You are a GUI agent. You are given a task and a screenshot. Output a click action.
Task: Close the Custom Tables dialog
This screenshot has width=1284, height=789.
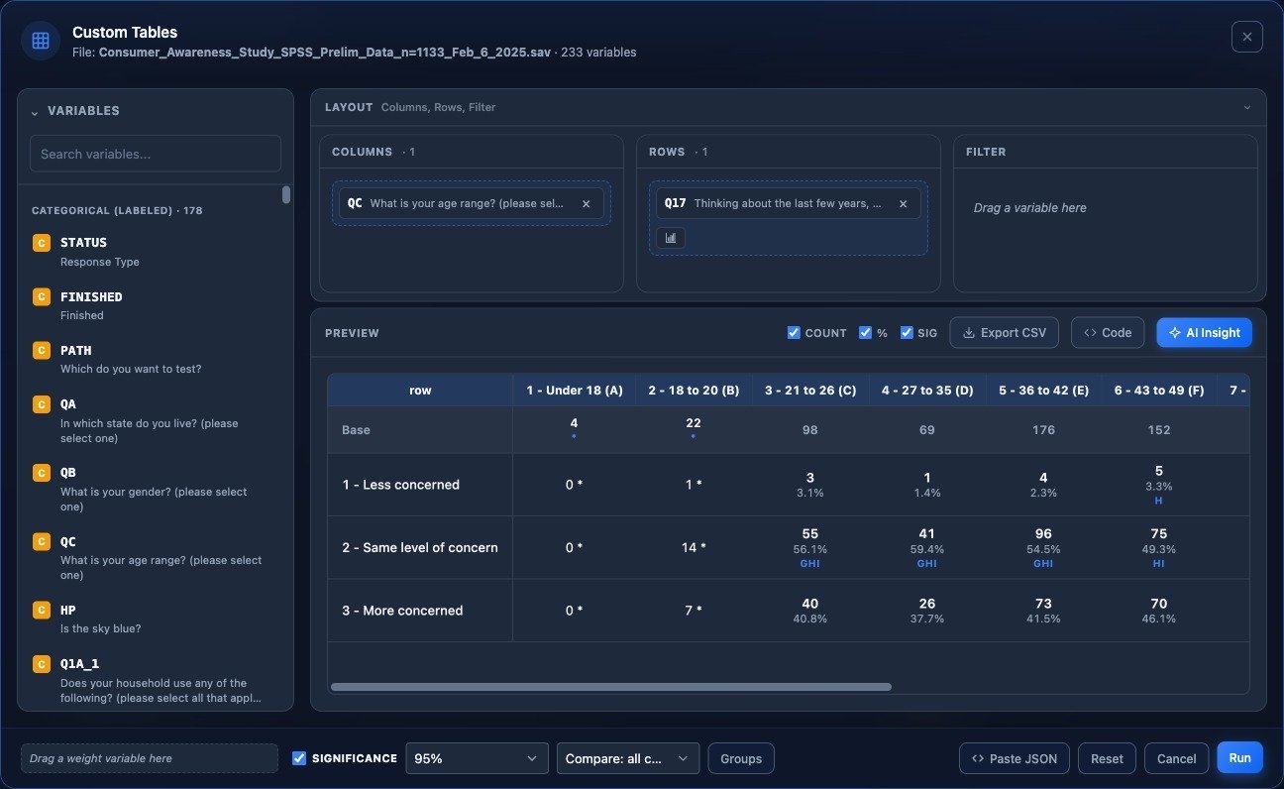(x=1246, y=37)
